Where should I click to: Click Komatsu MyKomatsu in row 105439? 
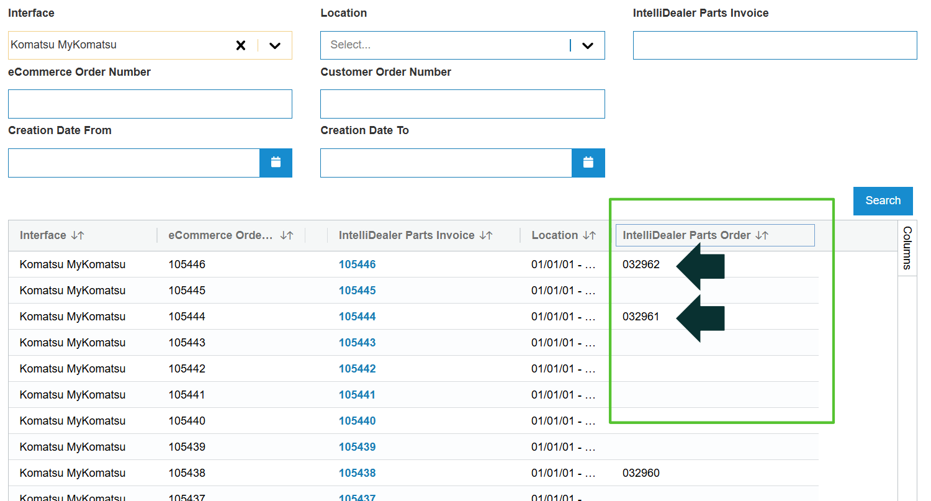point(73,447)
